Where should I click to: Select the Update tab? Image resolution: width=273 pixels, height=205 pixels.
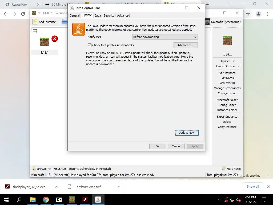click(87, 15)
